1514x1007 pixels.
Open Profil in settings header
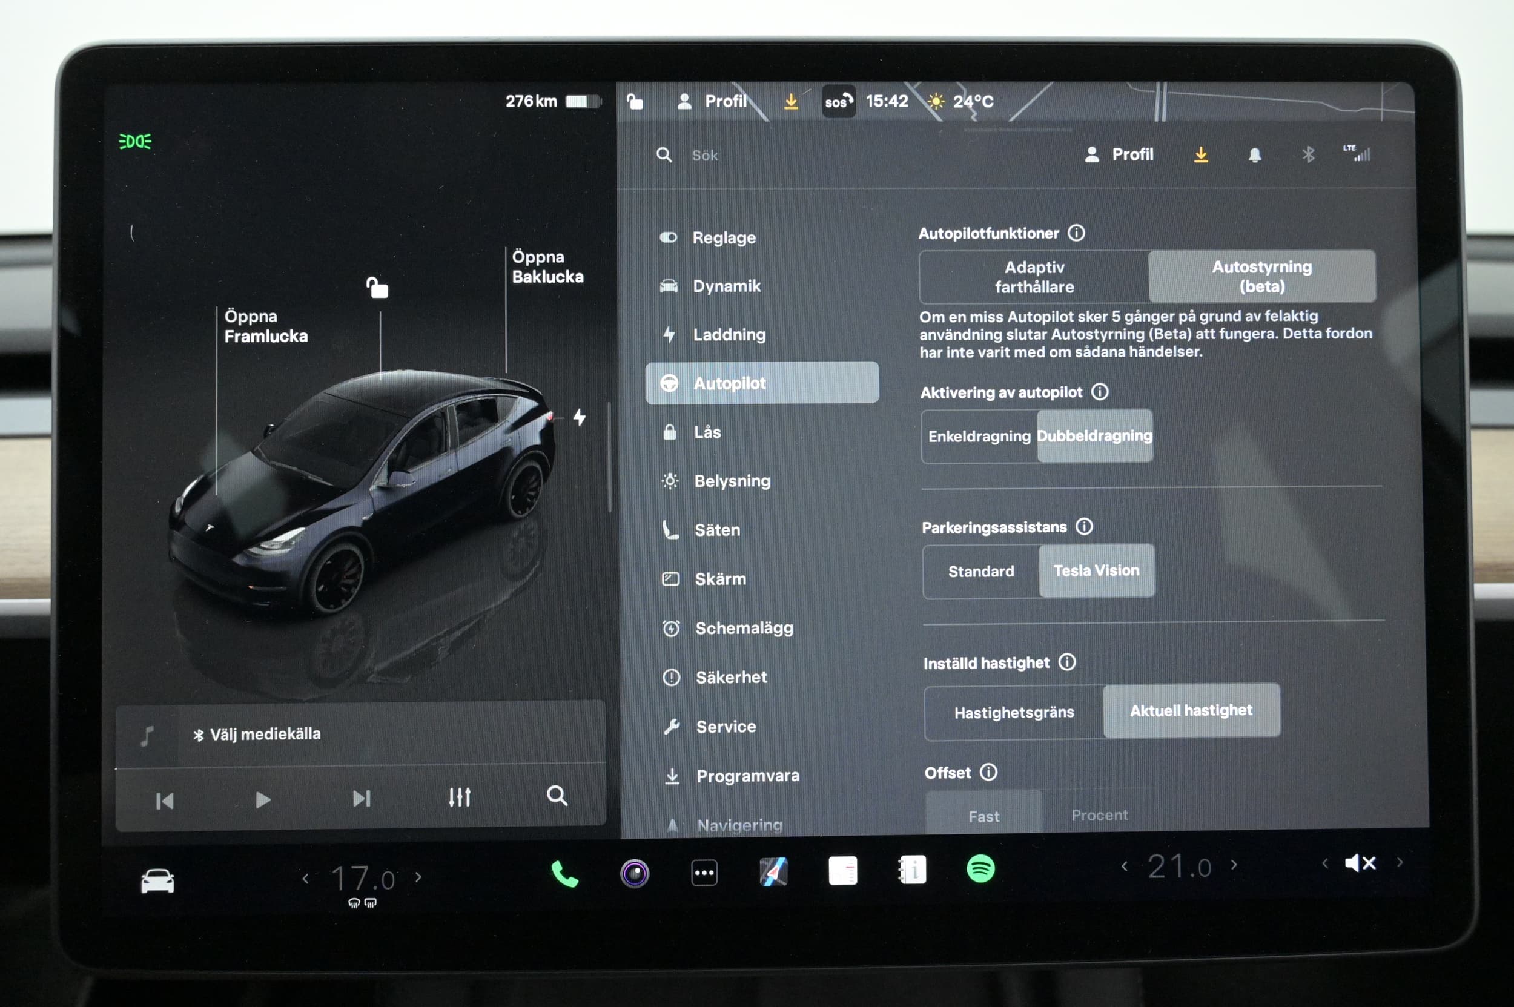point(1119,154)
